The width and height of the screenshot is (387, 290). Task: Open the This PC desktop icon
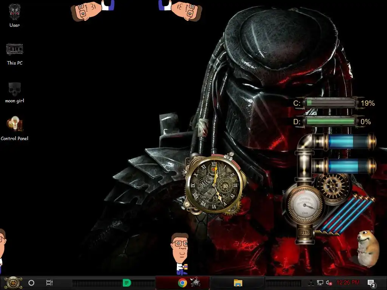coord(15,54)
